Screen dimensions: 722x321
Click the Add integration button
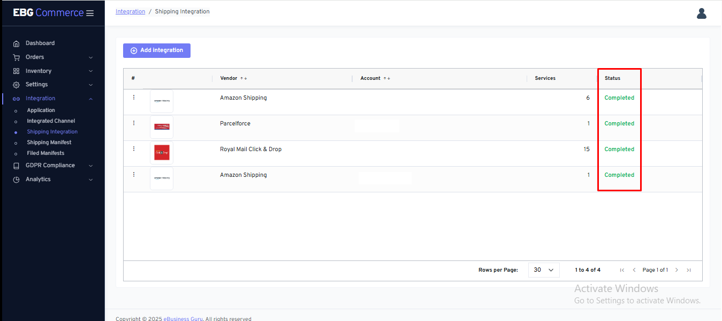point(157,50)
